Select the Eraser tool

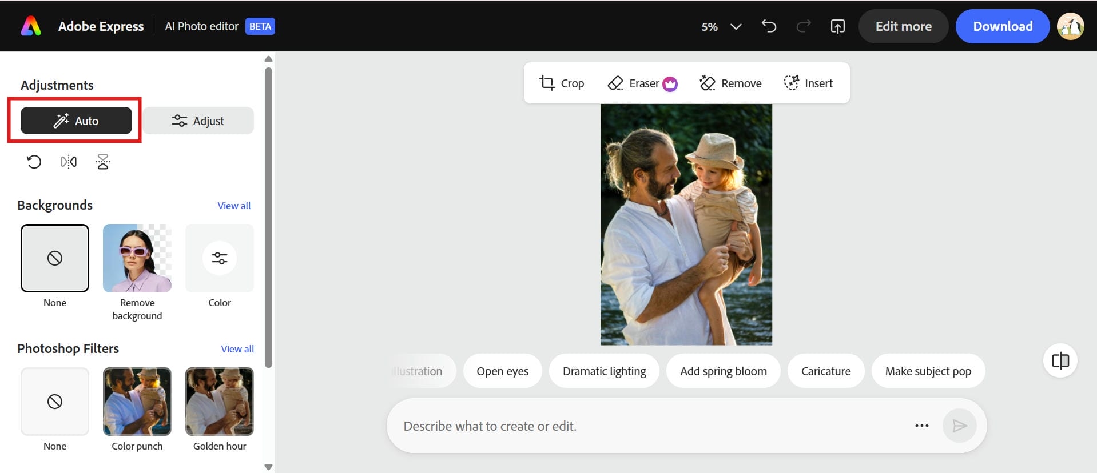coord(642,83)
